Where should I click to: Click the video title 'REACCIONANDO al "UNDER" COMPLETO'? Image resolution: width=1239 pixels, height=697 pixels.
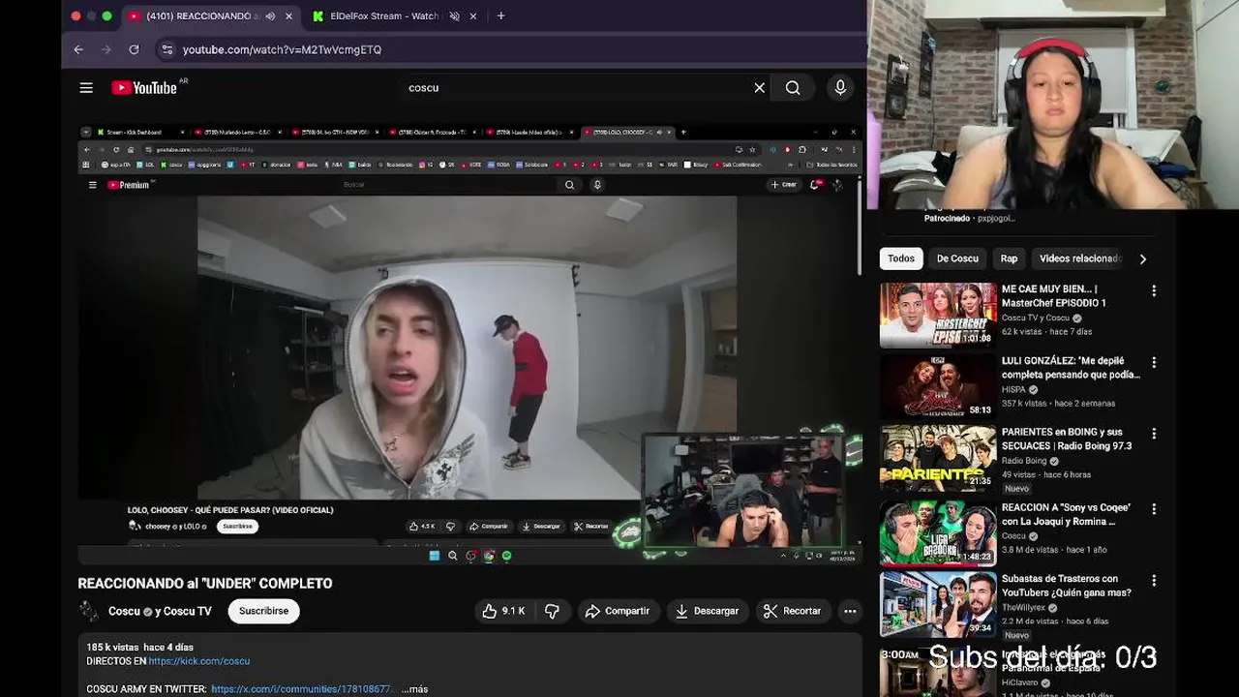pos(205,584)
